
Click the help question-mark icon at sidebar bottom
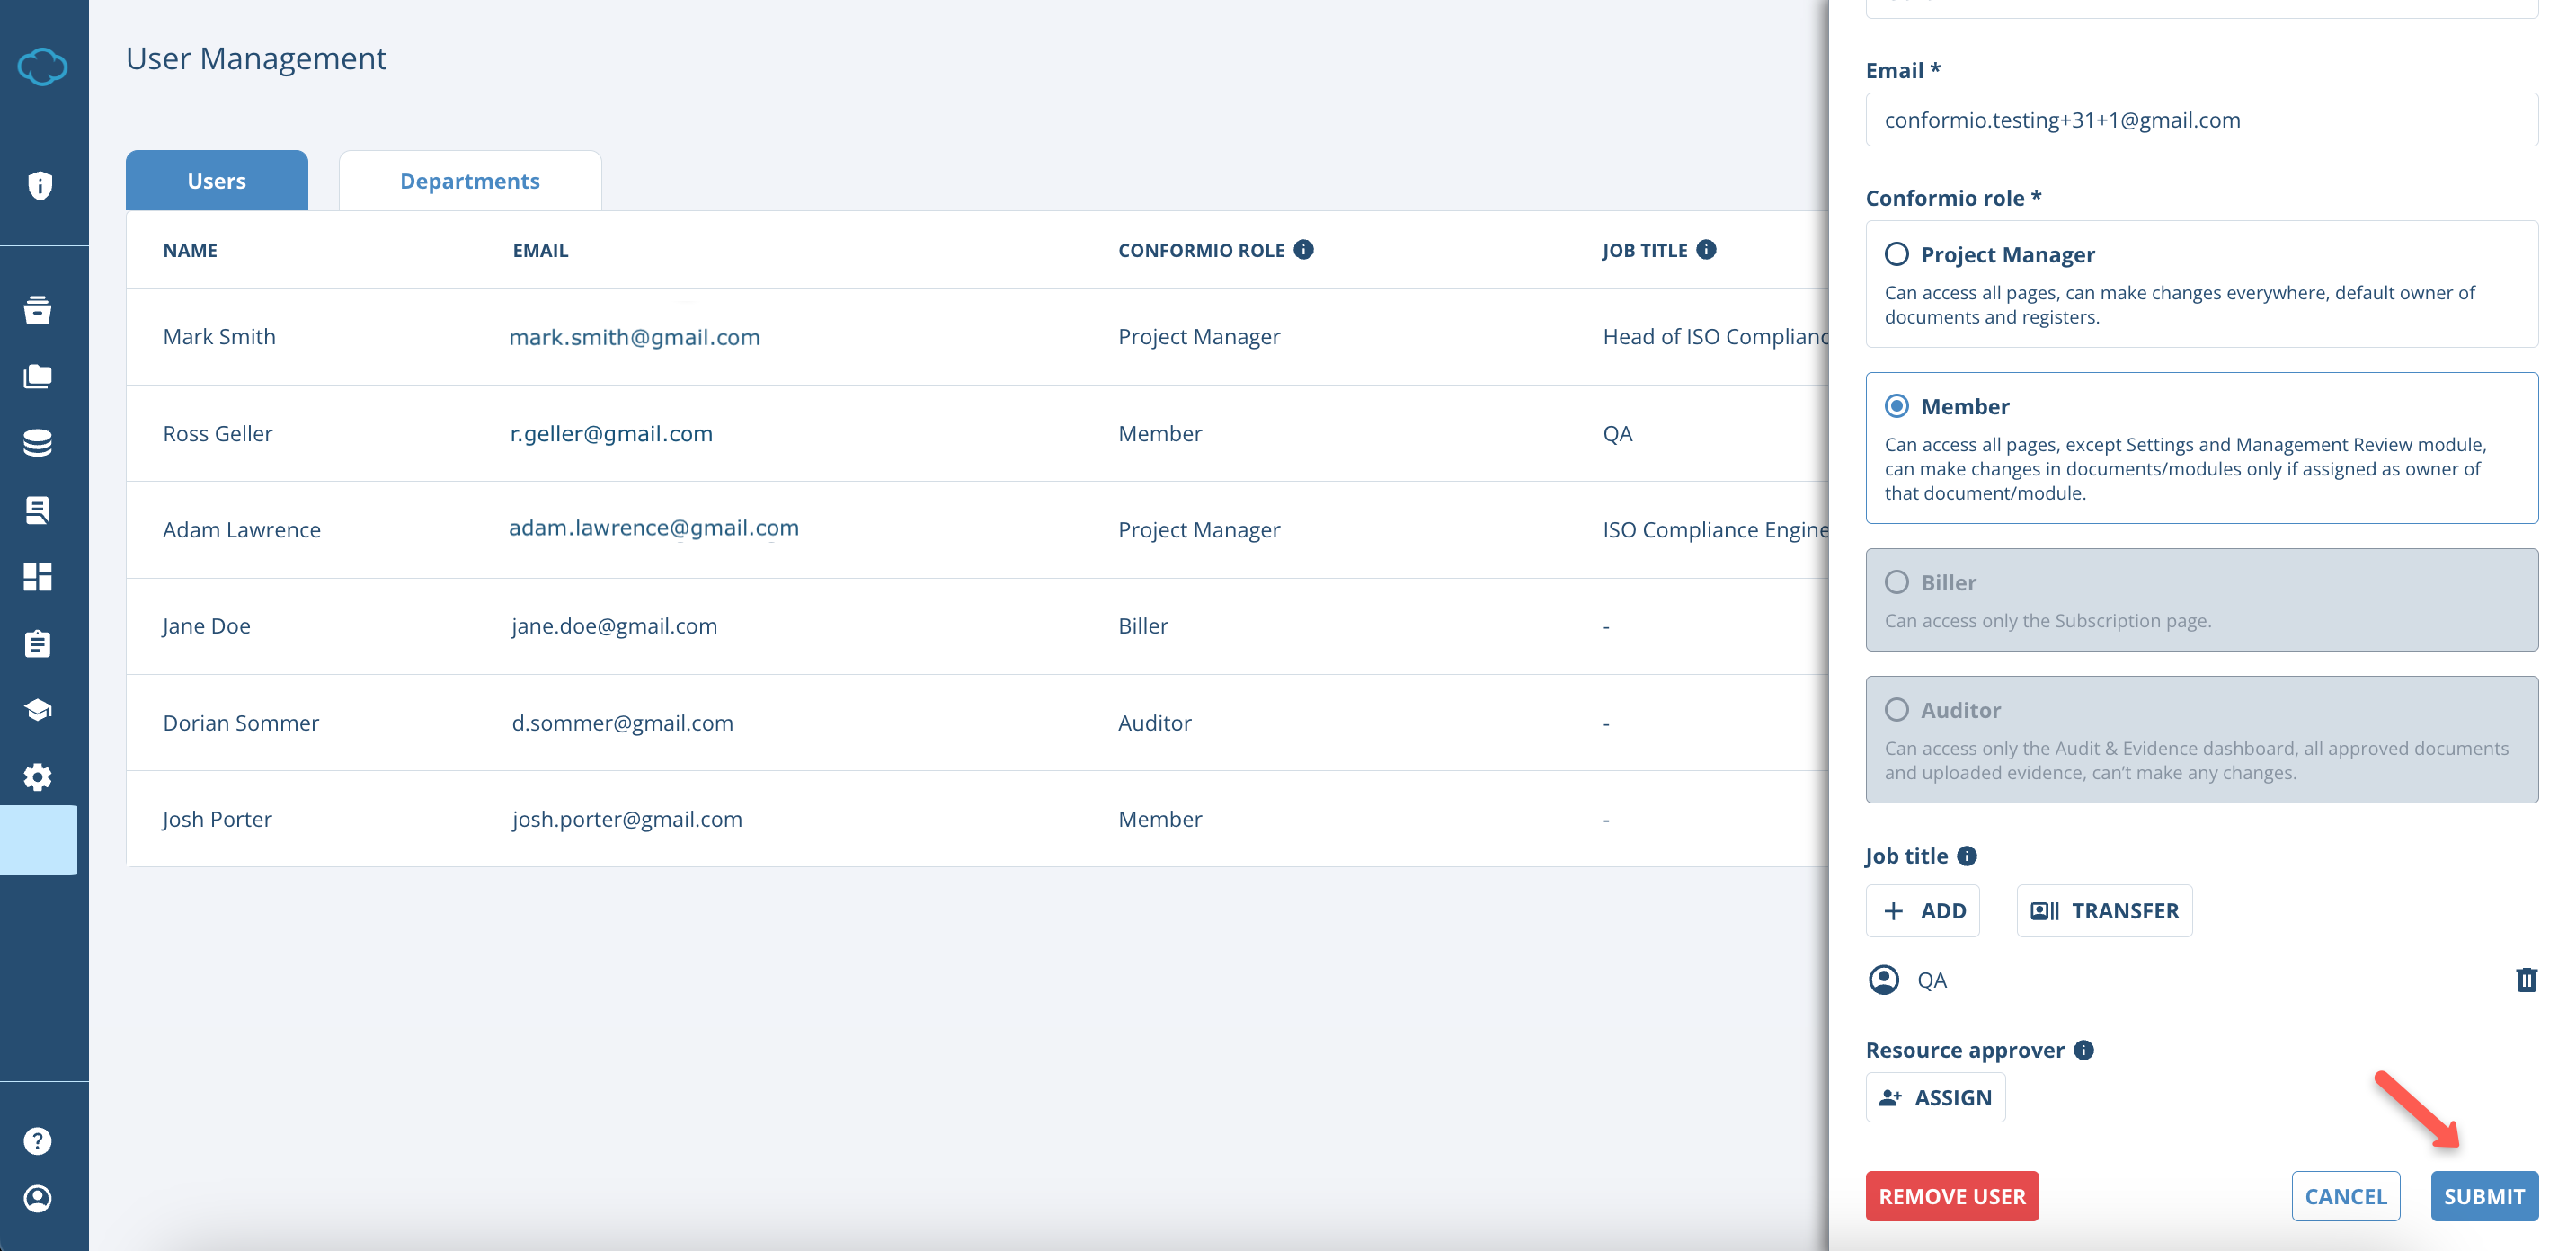(x=37, y=1140)
